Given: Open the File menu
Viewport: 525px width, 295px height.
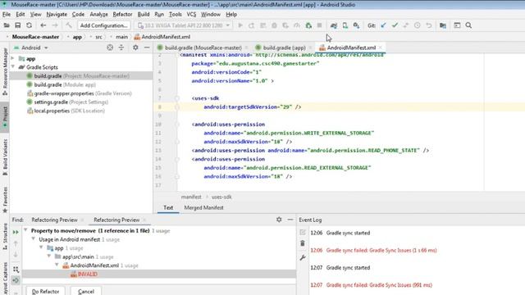Looking at the screenshot, I should (7, 15).
